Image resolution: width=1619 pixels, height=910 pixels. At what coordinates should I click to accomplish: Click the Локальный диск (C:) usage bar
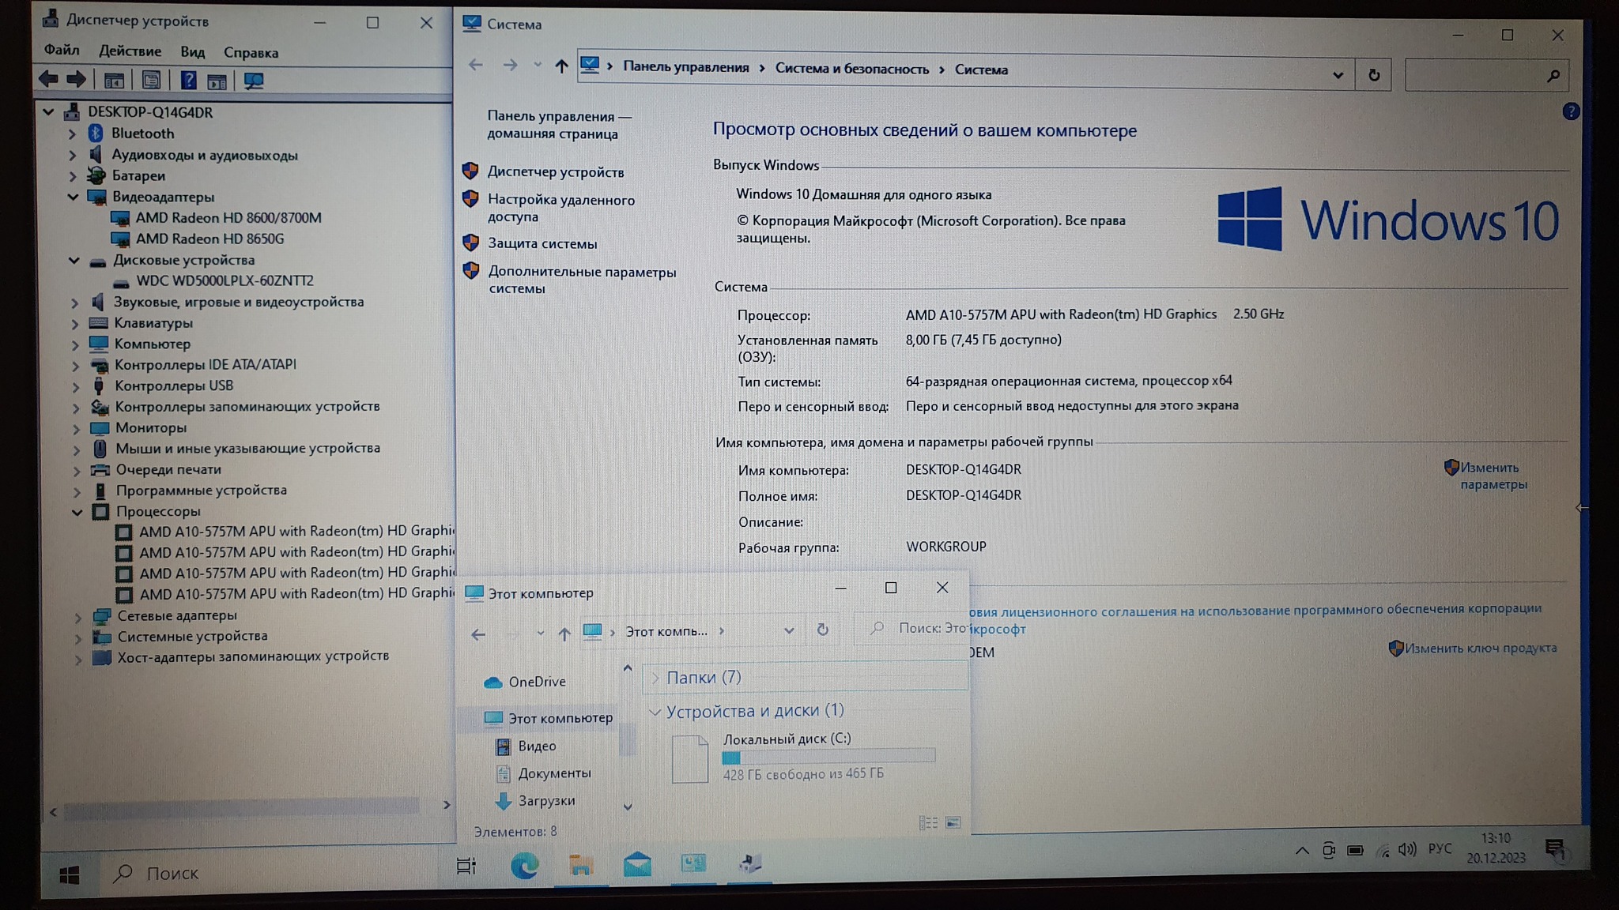tap(828, 757)
